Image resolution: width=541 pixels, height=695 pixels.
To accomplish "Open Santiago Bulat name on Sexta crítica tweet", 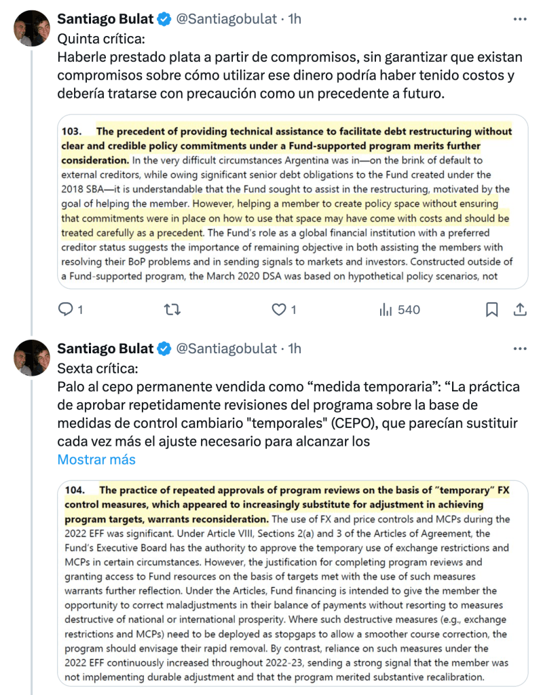I will [x=105, y=349].
